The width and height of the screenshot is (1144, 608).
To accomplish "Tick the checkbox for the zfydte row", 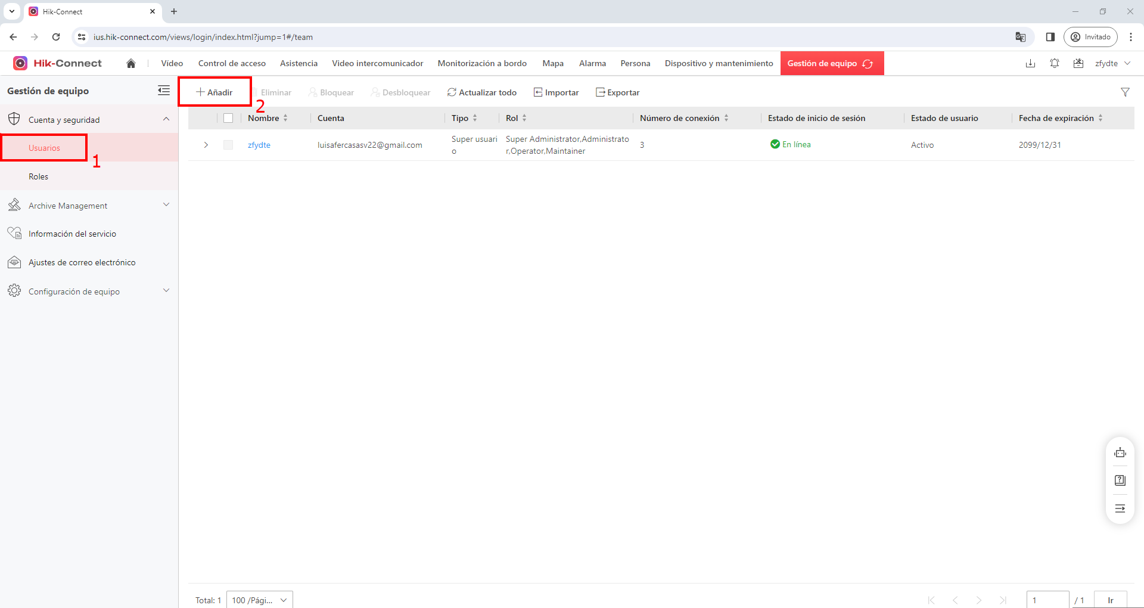I will [x=228, y=145].
